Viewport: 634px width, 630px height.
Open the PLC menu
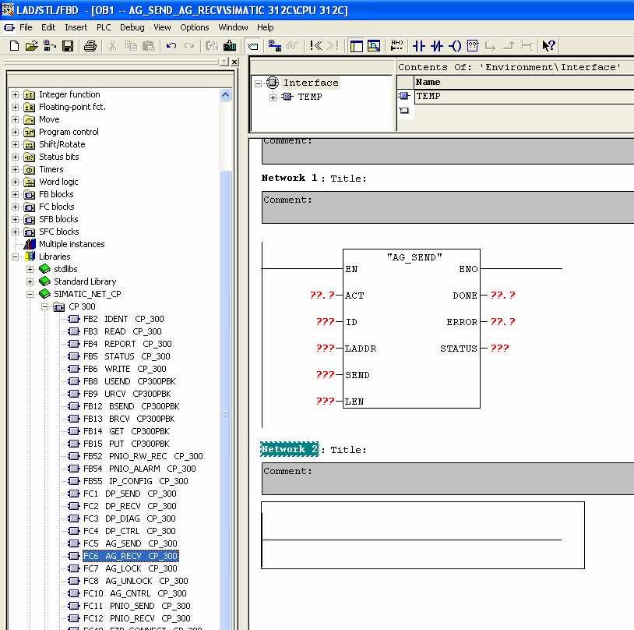[x=104, y=27]
